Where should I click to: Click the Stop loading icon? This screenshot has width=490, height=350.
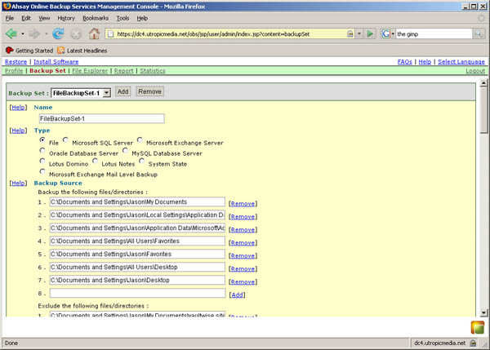pos(76,34)
